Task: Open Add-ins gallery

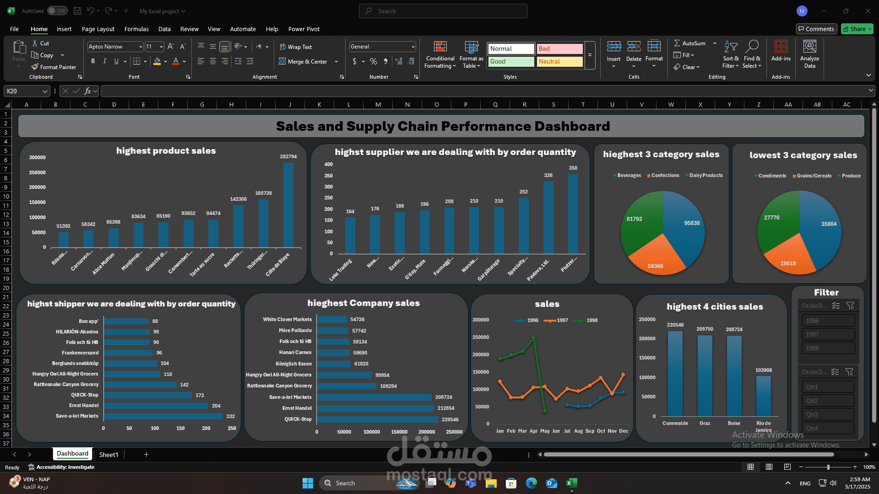Action: coord(781,51)
